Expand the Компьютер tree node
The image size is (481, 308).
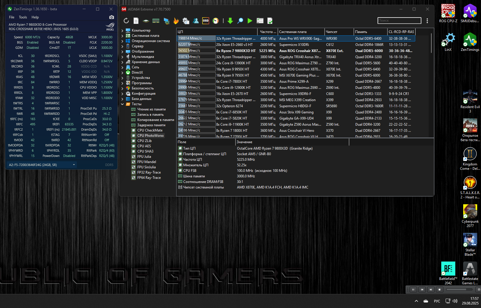122,30
